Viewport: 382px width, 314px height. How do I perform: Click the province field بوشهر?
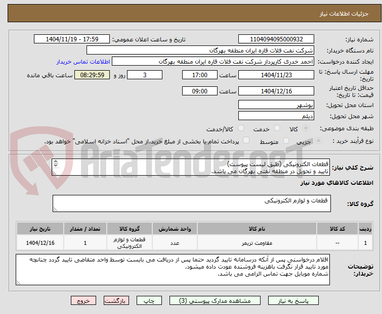pyautogui.click(x=276, y=104)
